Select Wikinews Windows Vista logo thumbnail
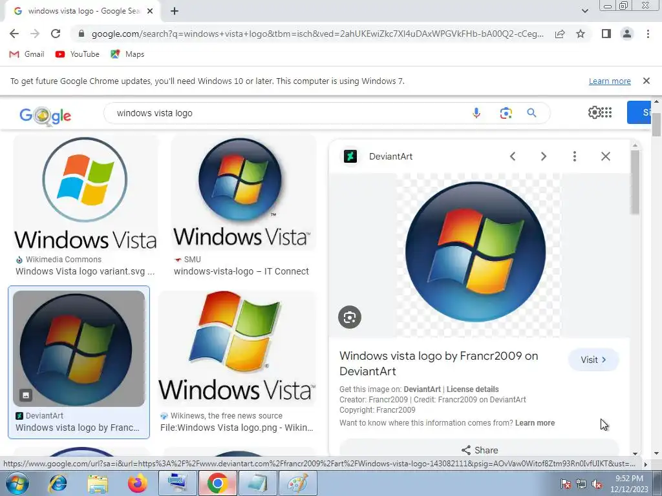 coord(237,348)
